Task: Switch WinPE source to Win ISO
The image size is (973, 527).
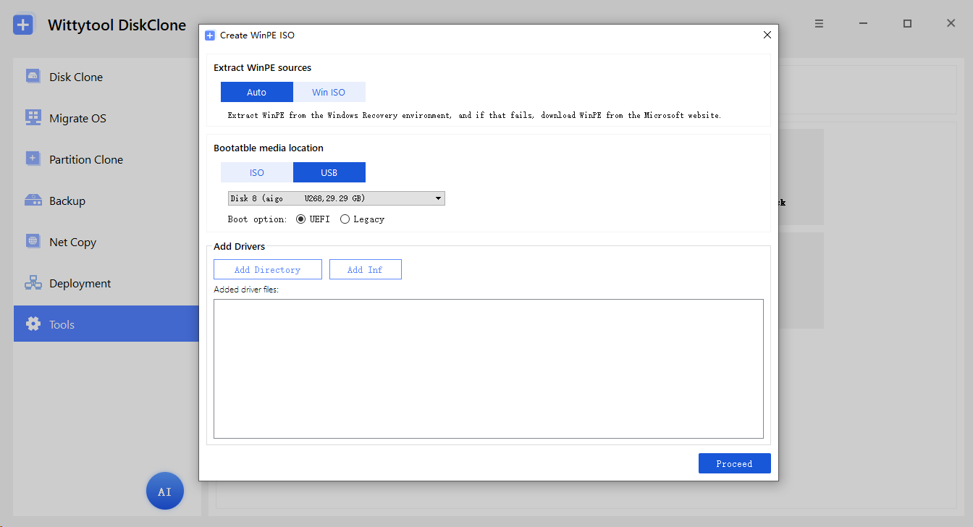Action: tap(329, 92)
